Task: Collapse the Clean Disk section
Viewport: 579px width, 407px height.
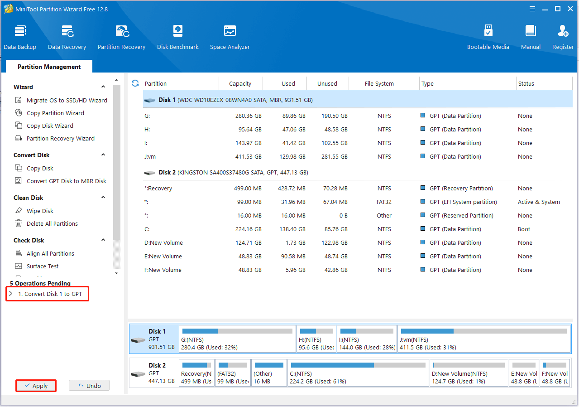Action: click(x=103, y=198)
